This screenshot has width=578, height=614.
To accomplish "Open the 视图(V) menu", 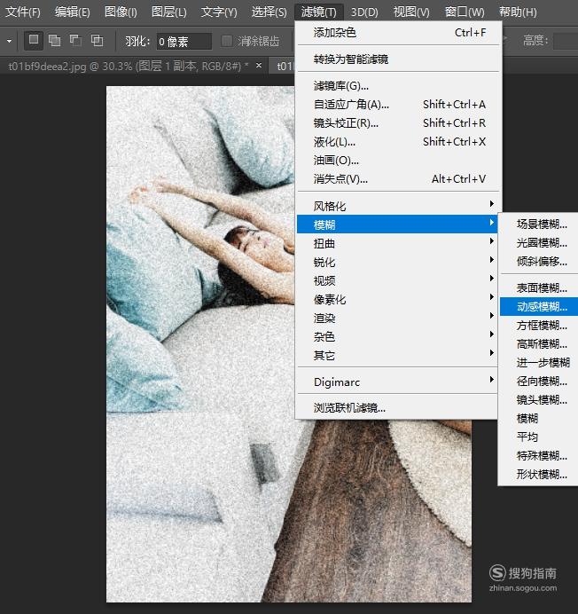I will tap(411, 12).
